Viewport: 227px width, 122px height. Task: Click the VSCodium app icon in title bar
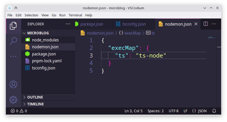click(x=10, y=8)
